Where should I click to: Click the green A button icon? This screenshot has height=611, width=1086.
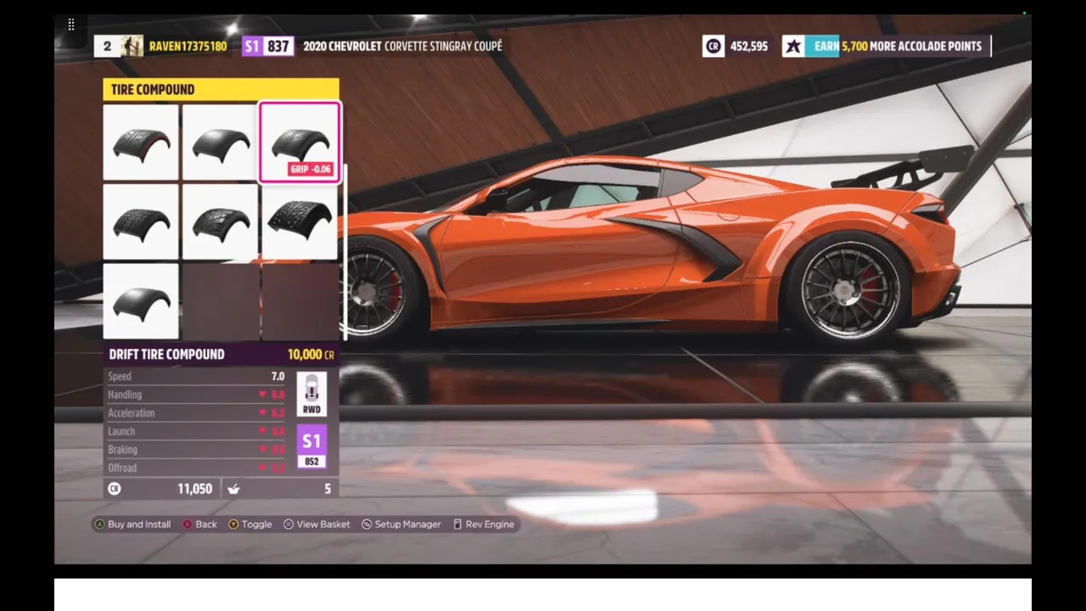99,524
